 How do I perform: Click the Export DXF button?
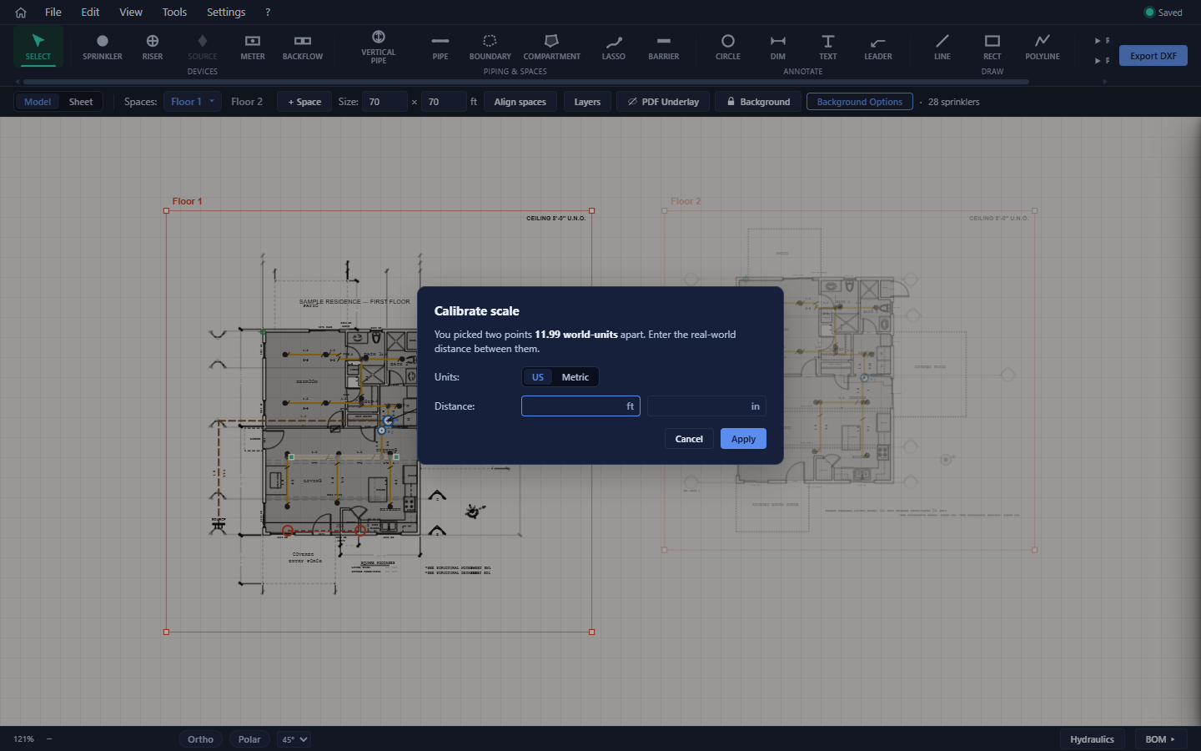click(1153, 56)
